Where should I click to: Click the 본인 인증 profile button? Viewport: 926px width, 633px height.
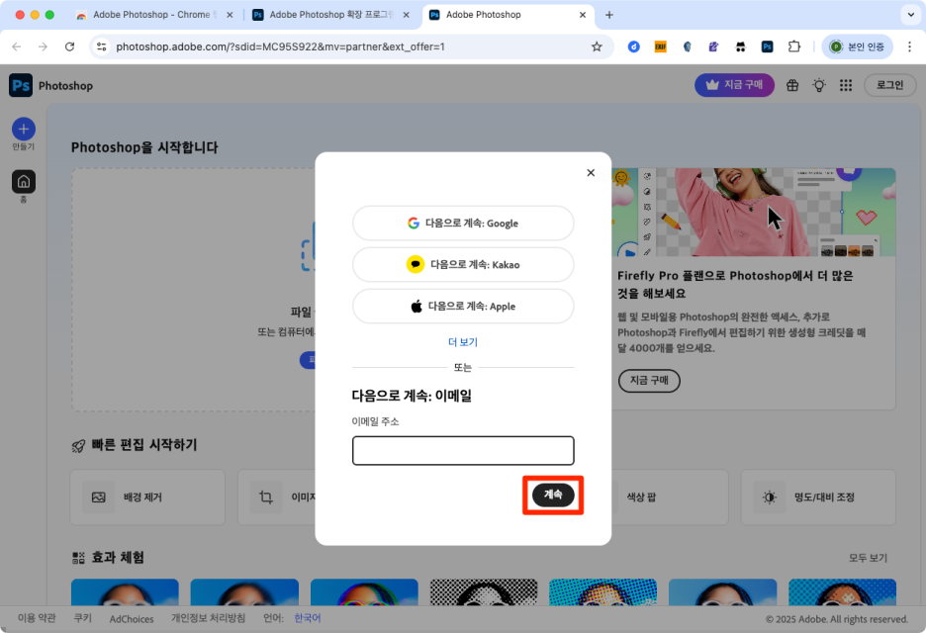click(857, 46)
